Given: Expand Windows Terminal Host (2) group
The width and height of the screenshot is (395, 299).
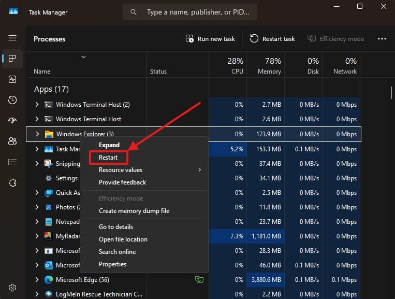Looking at the screenshot, I should [x=37, y=104].
